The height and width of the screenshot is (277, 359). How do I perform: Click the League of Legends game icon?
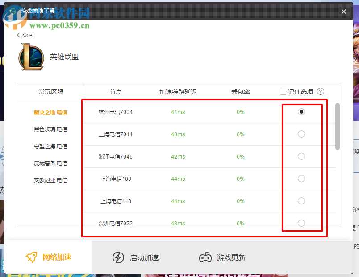pos(31,57)
